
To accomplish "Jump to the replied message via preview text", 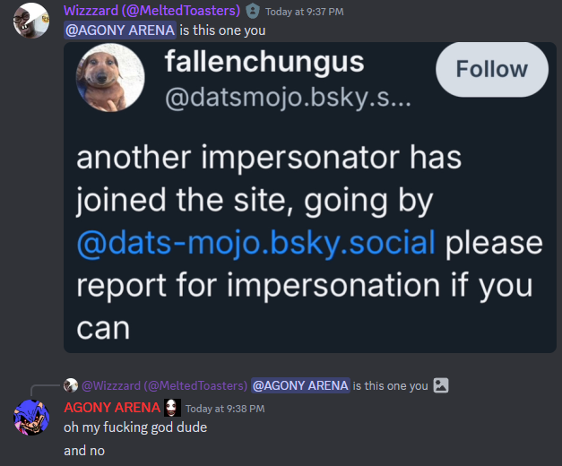I will pos(390,385).
